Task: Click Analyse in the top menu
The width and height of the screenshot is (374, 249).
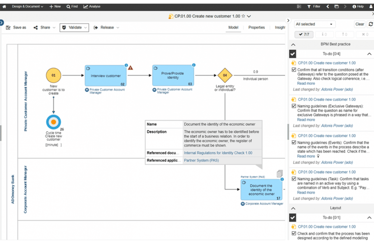Action: pyautogui.click(x=92, y=7)
